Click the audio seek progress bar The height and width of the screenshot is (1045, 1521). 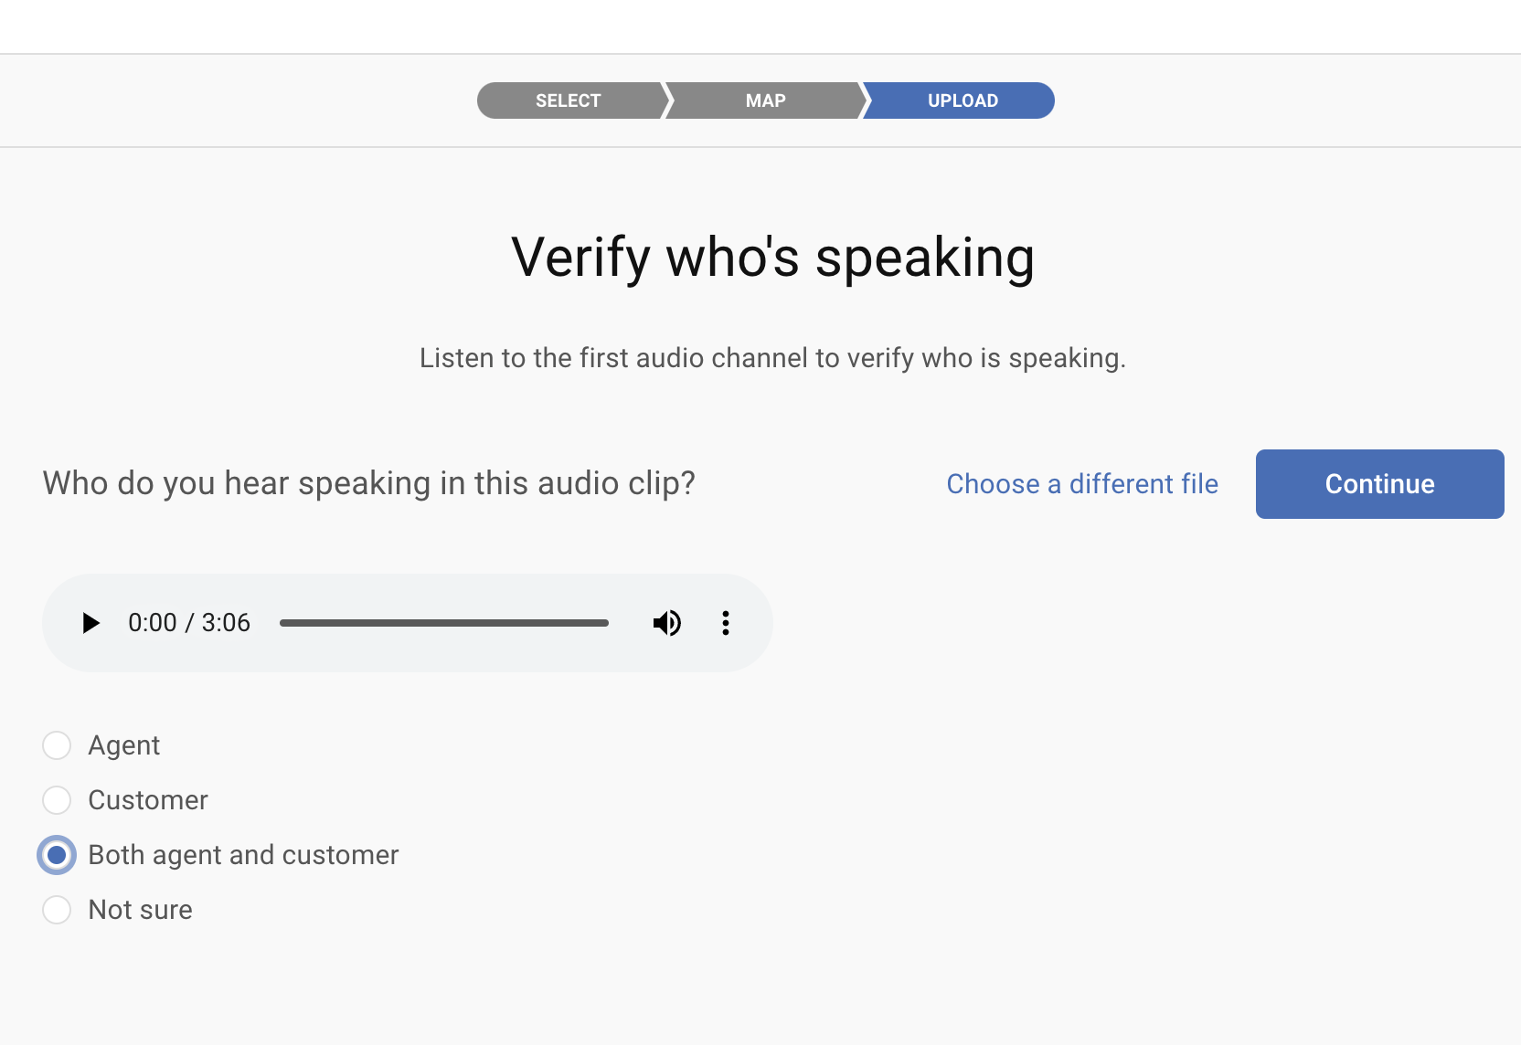[444, 623]
